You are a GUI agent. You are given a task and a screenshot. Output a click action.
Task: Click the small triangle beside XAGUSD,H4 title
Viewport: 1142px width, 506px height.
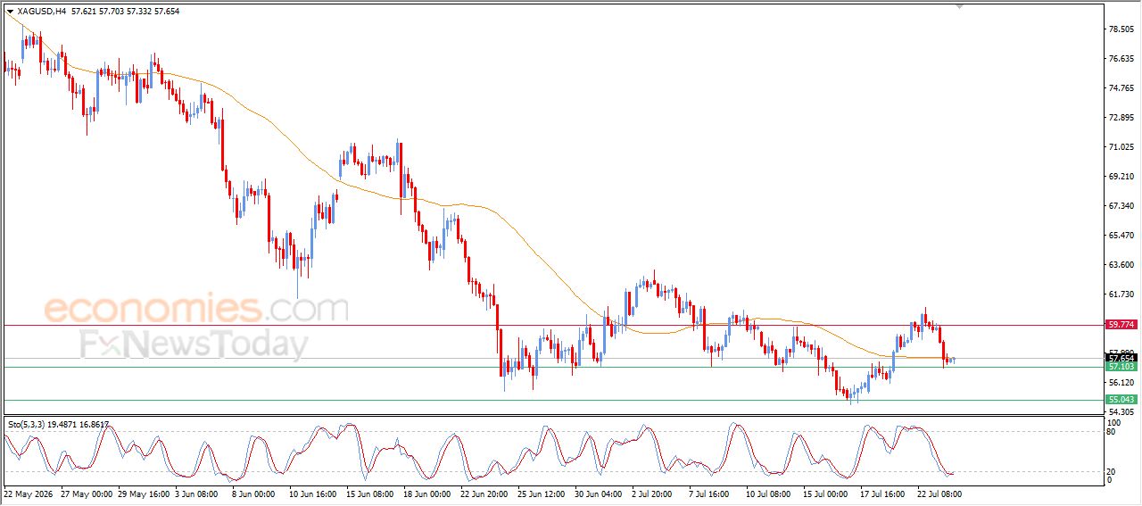coord(10,12)
